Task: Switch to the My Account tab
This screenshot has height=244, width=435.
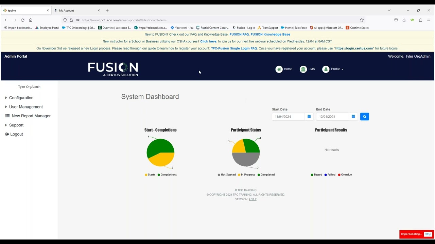Action: (x=77, y=11)
